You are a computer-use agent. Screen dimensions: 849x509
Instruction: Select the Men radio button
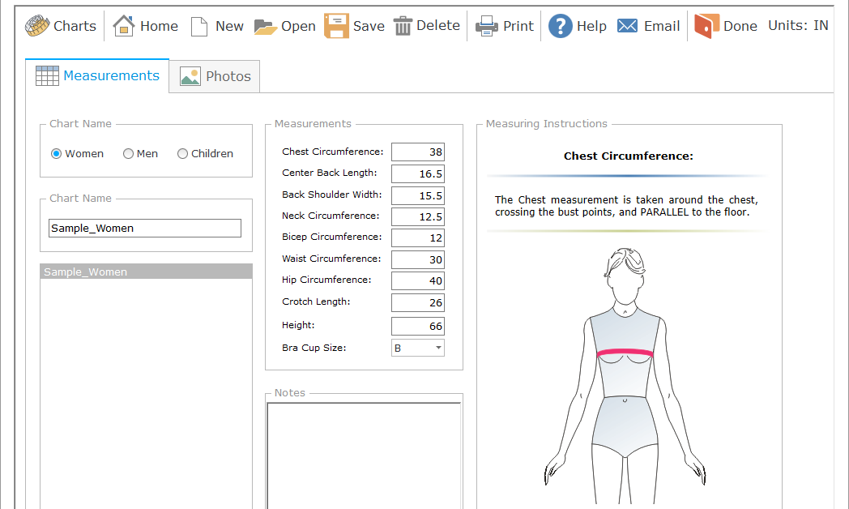(x=128, y=154)
